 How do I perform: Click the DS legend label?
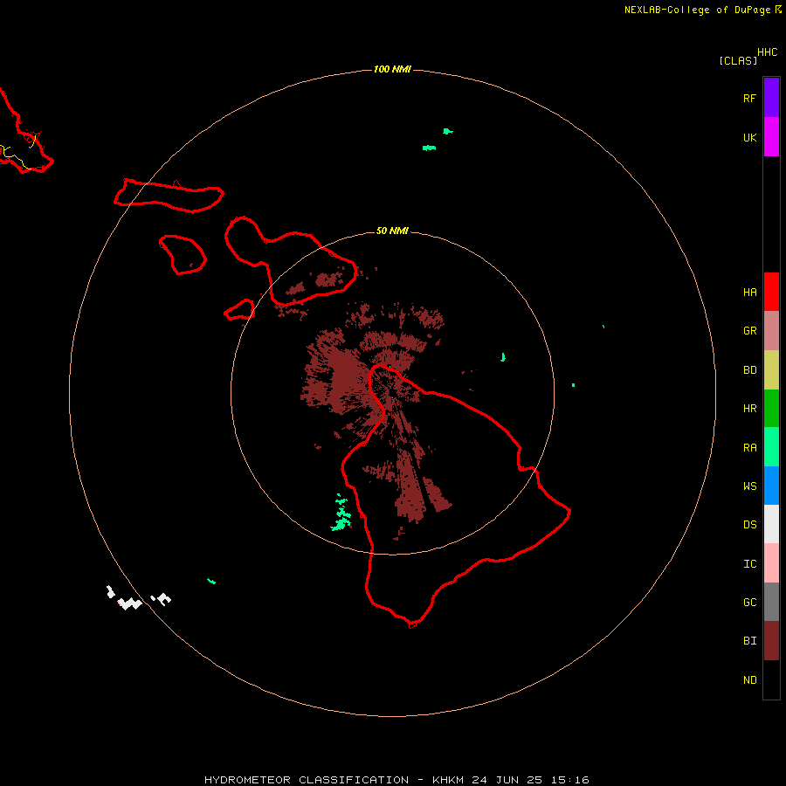[749, 525]
